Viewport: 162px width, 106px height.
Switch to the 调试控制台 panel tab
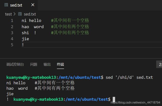[x=15, y=64]
